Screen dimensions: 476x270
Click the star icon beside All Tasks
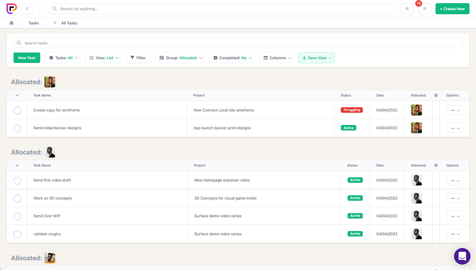(55, 23)
